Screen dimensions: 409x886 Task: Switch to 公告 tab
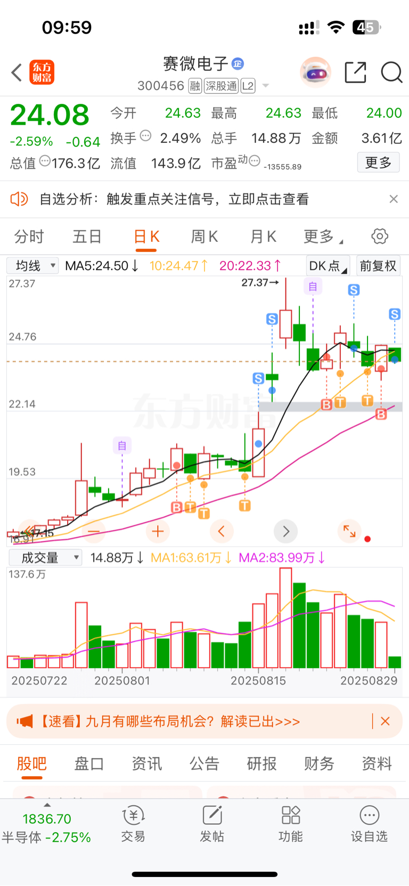204,763
